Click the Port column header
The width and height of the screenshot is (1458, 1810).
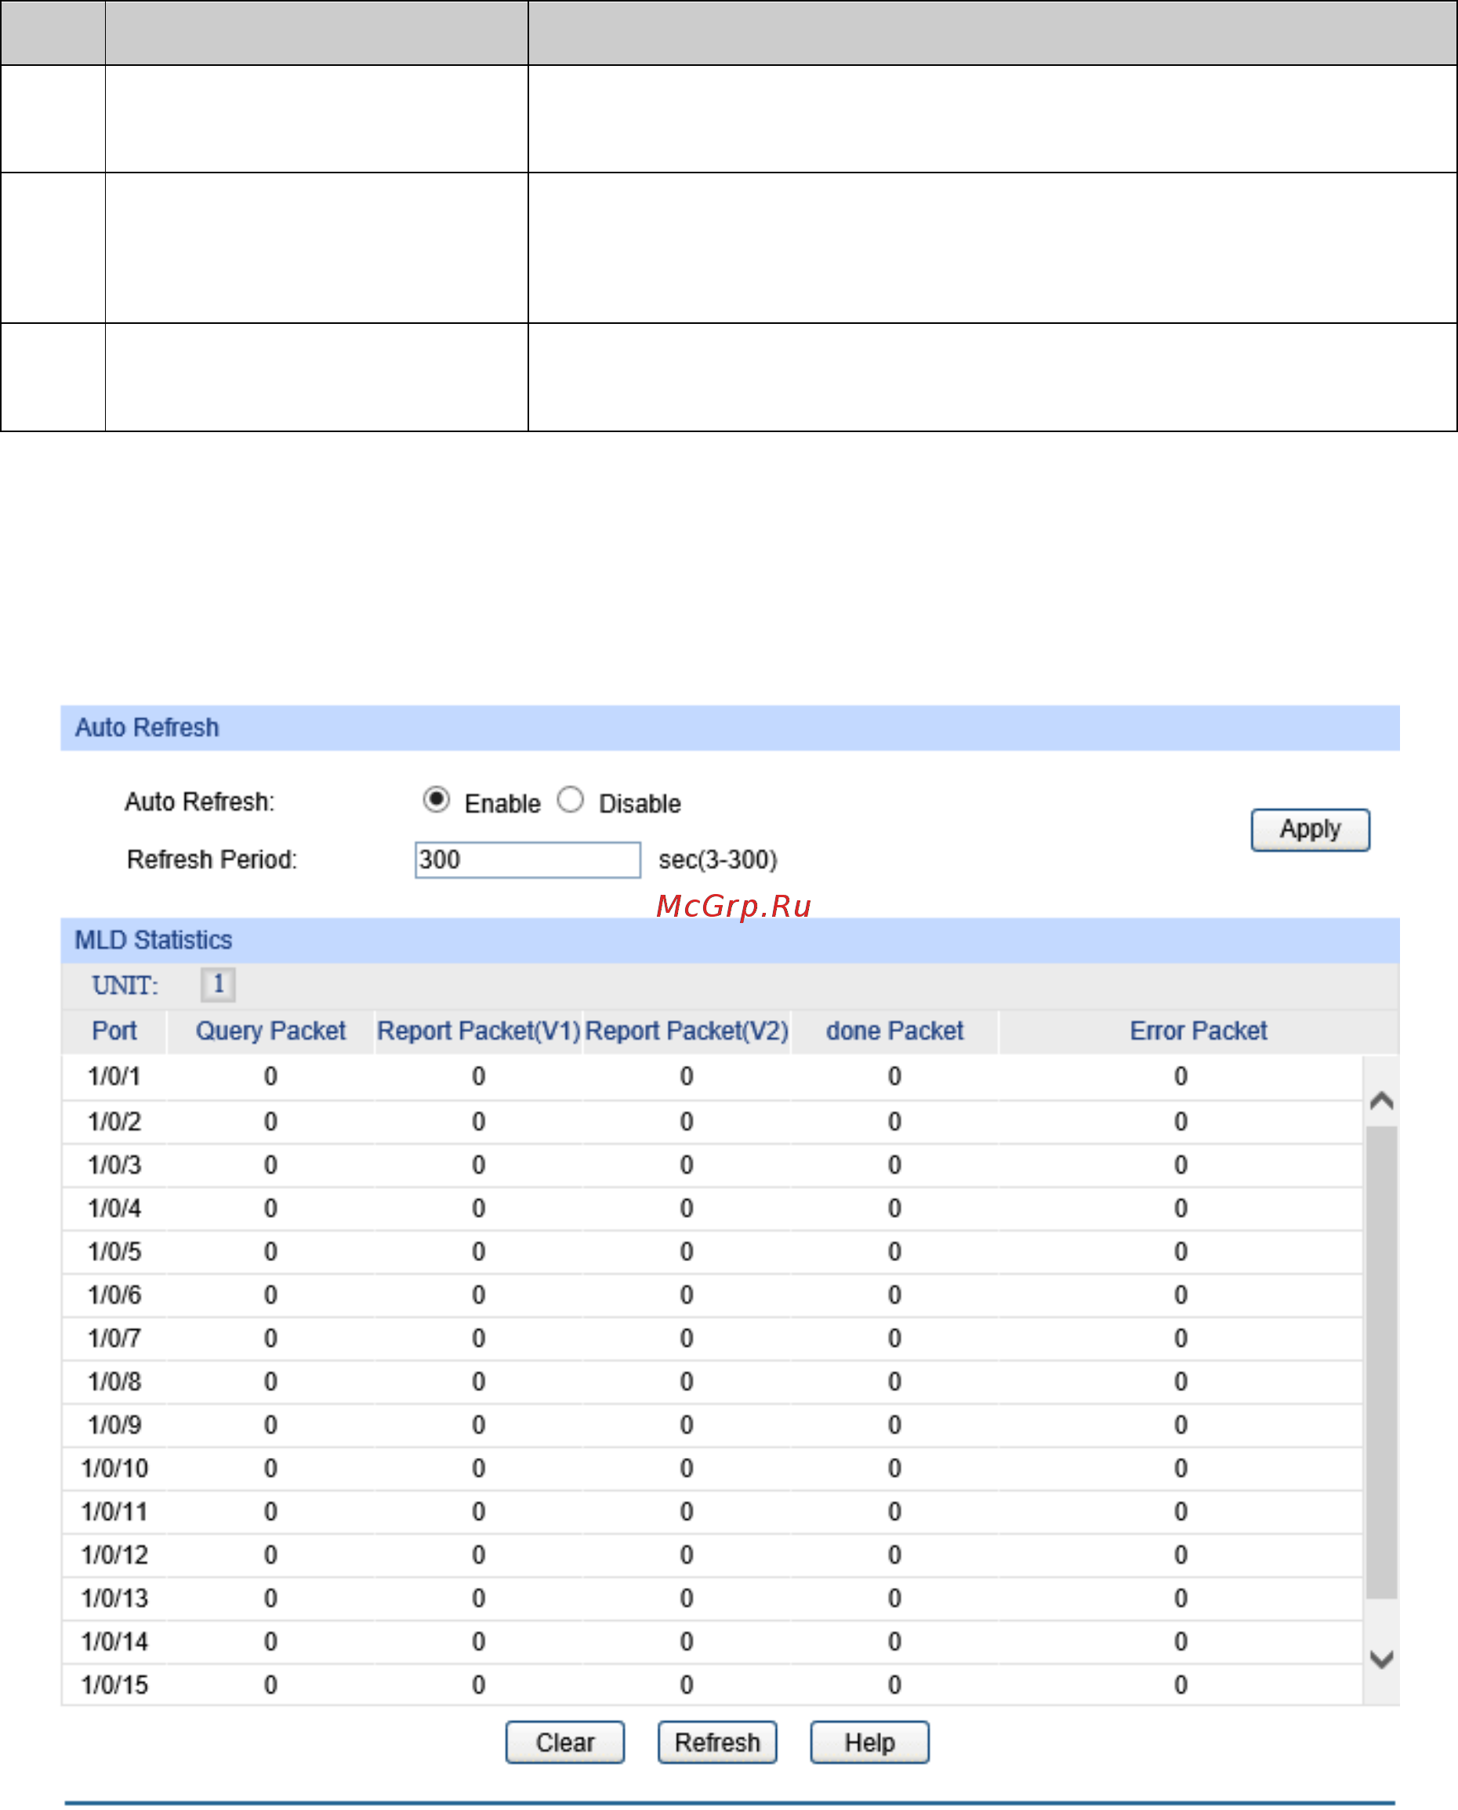114,1031
